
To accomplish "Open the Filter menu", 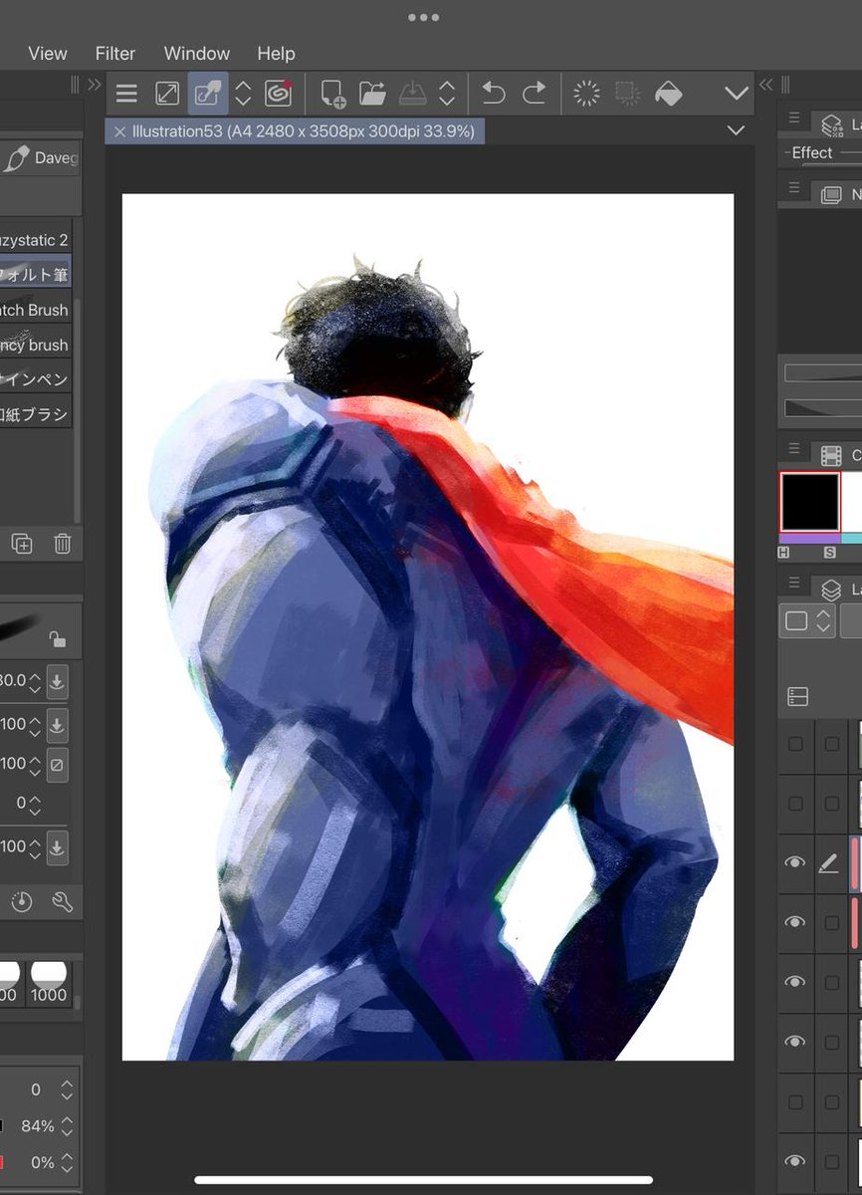I will 115,54.
